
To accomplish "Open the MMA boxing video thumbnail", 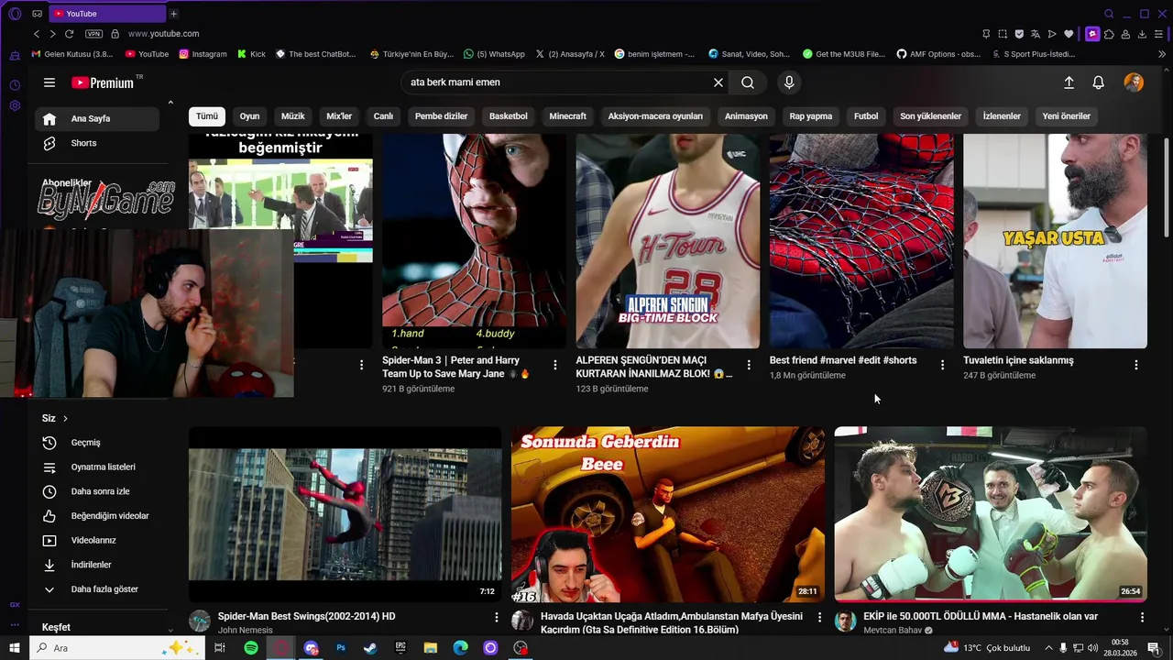I will point(991,514).
